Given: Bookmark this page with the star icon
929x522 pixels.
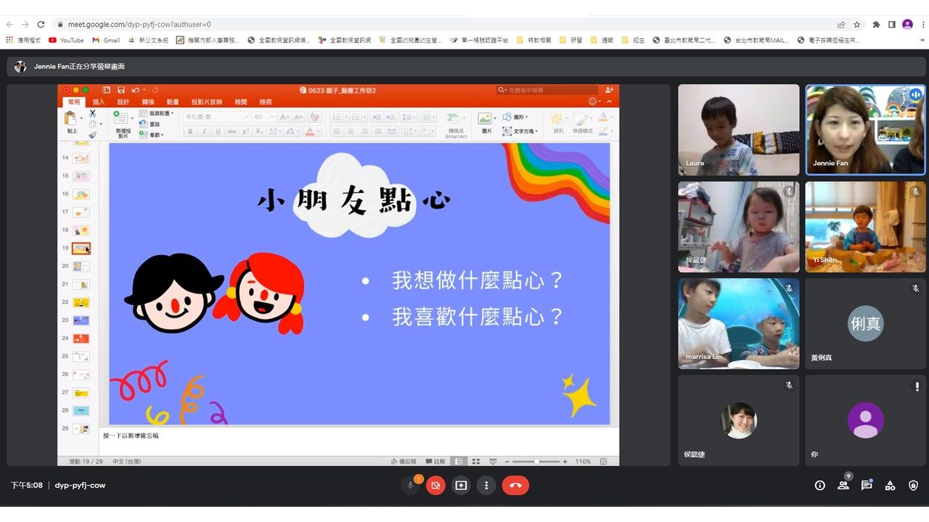Looking at the screenshot, I should point(857,24).
